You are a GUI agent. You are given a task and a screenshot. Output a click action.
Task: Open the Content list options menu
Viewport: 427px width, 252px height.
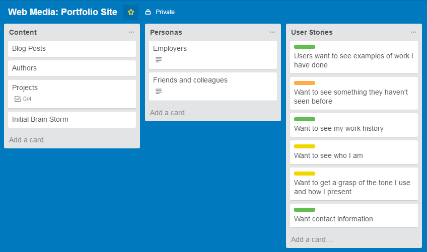tap(131, 32)
